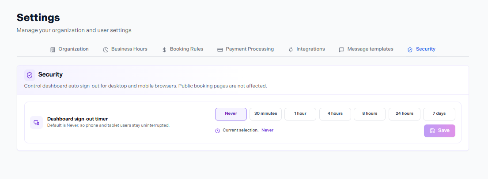Open the Payment Processing tab
This screenshot has height=179, width=488.
246,49
